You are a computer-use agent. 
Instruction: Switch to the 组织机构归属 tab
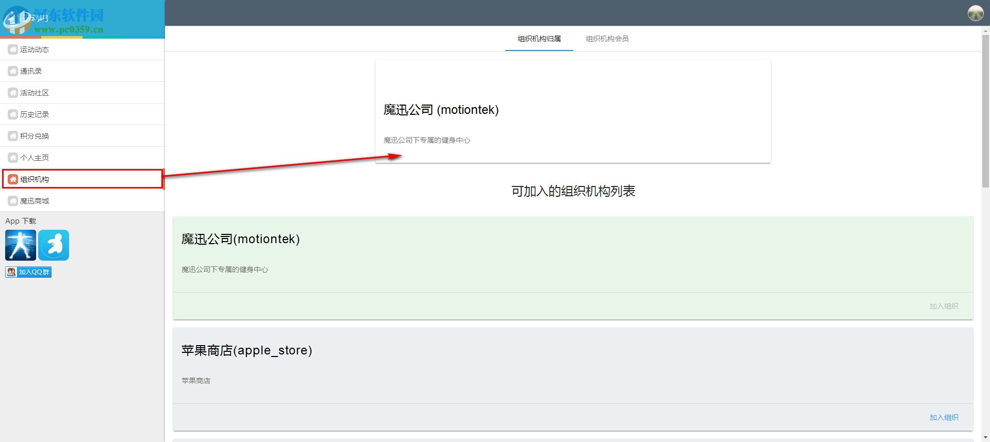tap(539, 39)
